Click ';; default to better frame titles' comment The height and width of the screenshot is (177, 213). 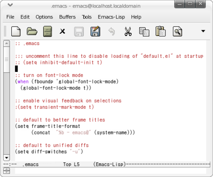point(60,120)
